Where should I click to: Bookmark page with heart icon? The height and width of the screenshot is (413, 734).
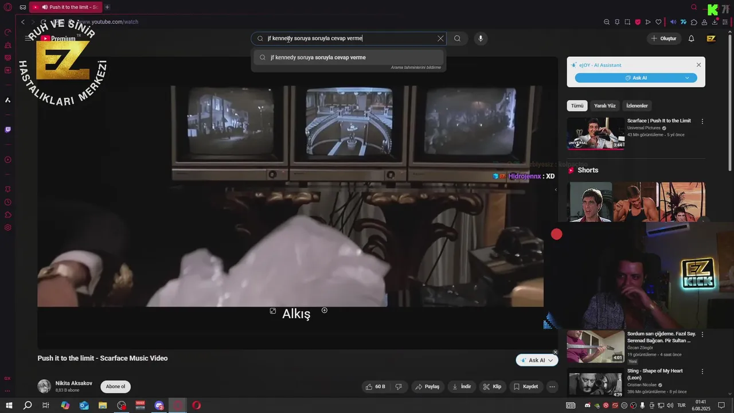point(658,22)
